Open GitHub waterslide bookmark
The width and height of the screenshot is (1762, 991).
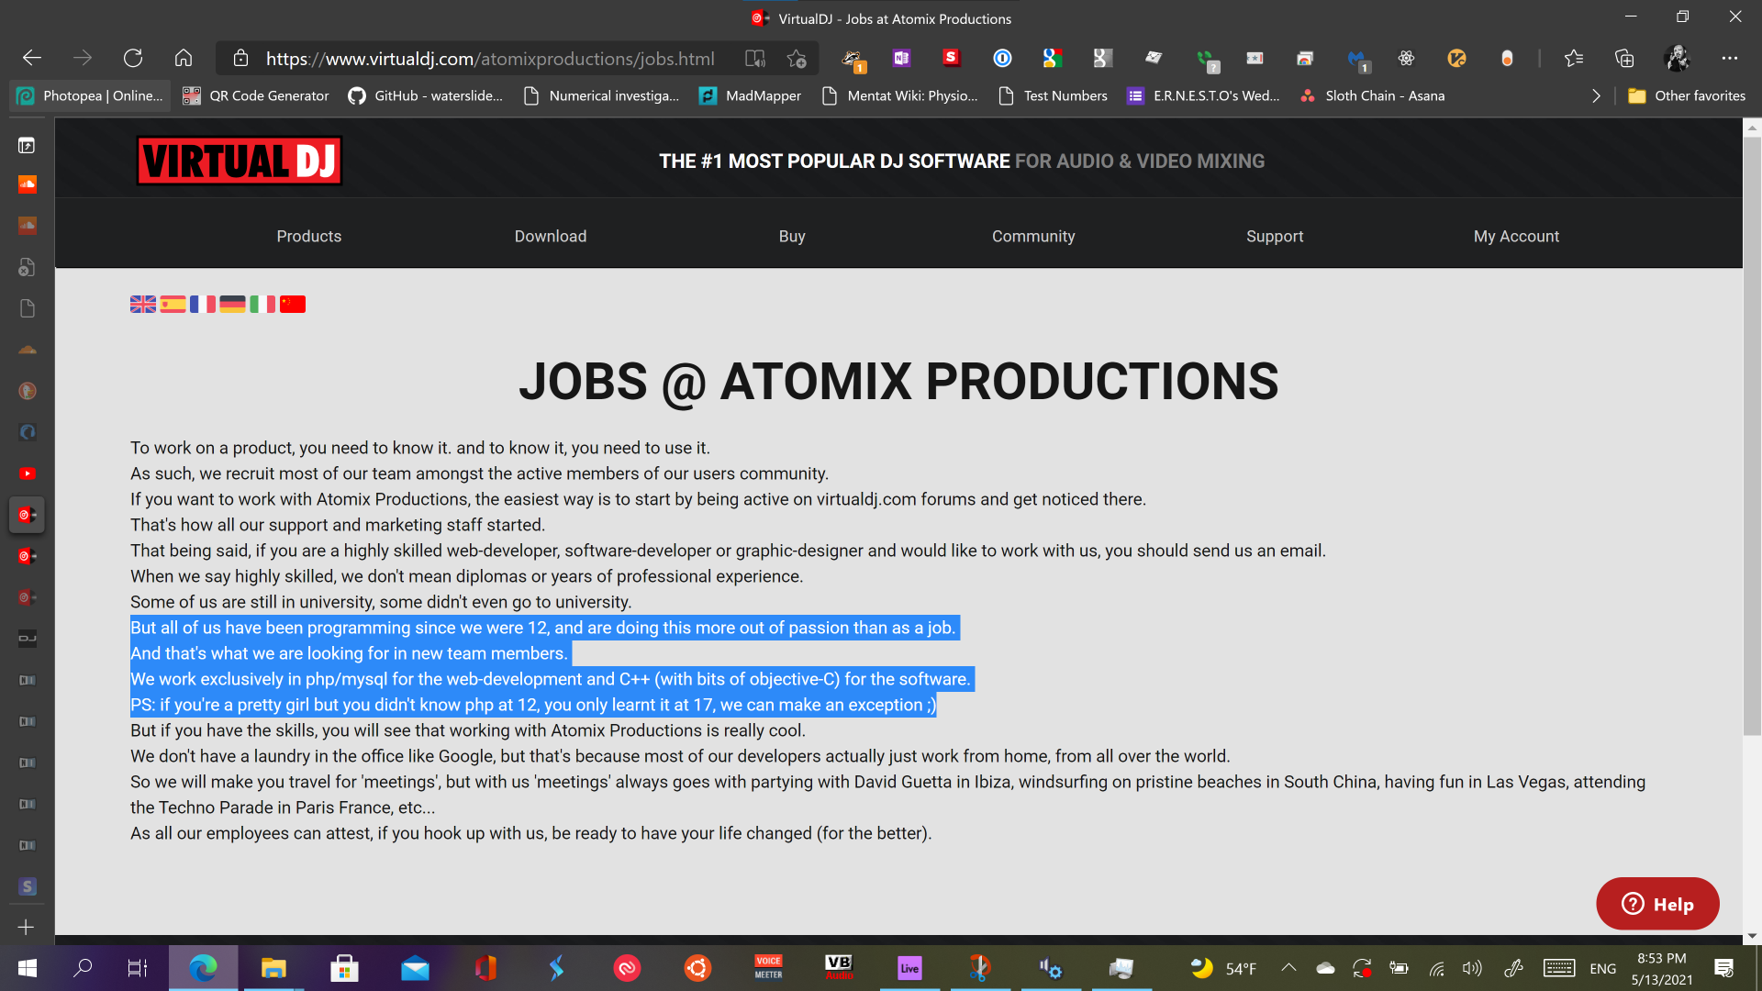coord(426,95)
